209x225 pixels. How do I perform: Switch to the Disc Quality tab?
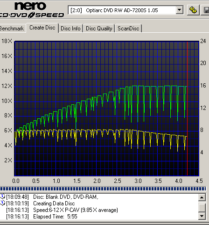99,29
